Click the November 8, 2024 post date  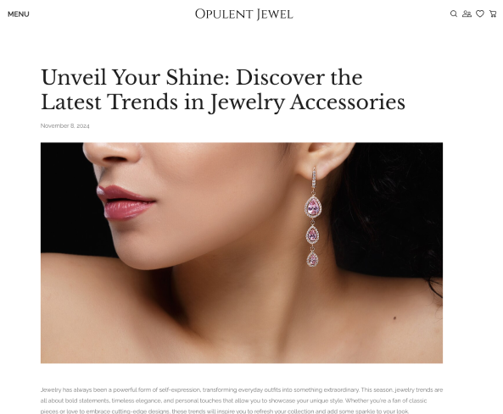[64, 126]
